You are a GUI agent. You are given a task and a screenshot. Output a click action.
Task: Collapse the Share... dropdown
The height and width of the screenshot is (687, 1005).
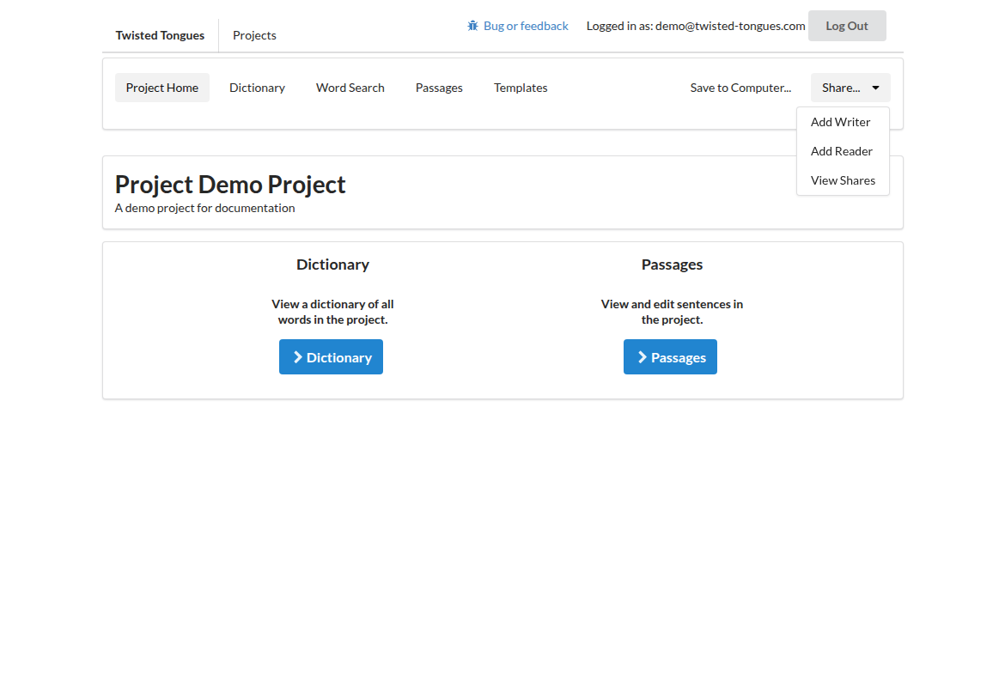coord(850,88)
